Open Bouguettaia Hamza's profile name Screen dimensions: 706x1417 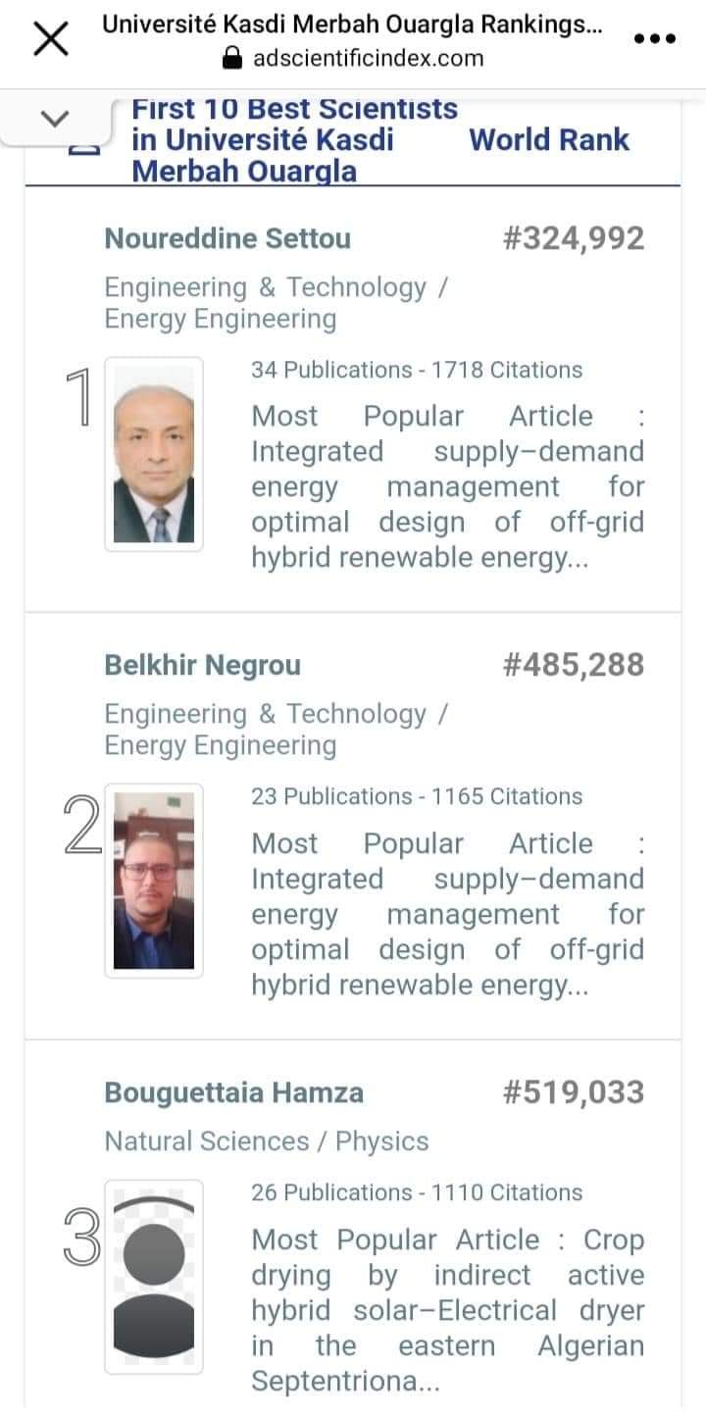coord(233,1092)
